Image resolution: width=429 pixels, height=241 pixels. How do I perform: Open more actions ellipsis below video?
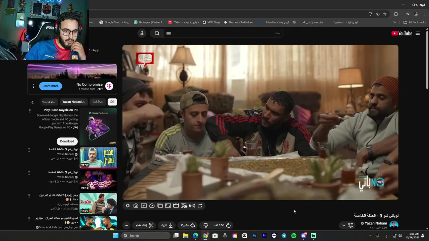126,225
